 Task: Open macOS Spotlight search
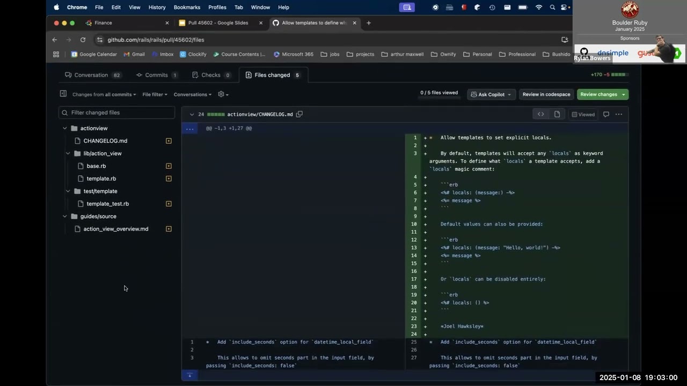pyautogui.click(x=553, y=8)
